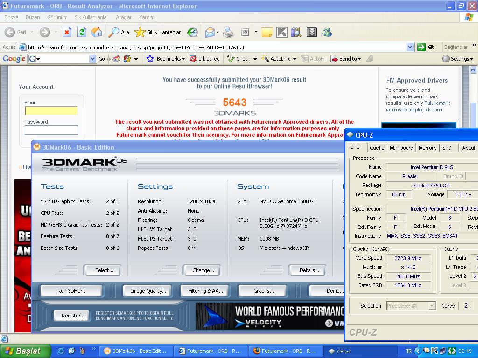Refresh the page with green arrows icon
The height and width of the screenshot is (358, 478).
[x=82, y=32]
